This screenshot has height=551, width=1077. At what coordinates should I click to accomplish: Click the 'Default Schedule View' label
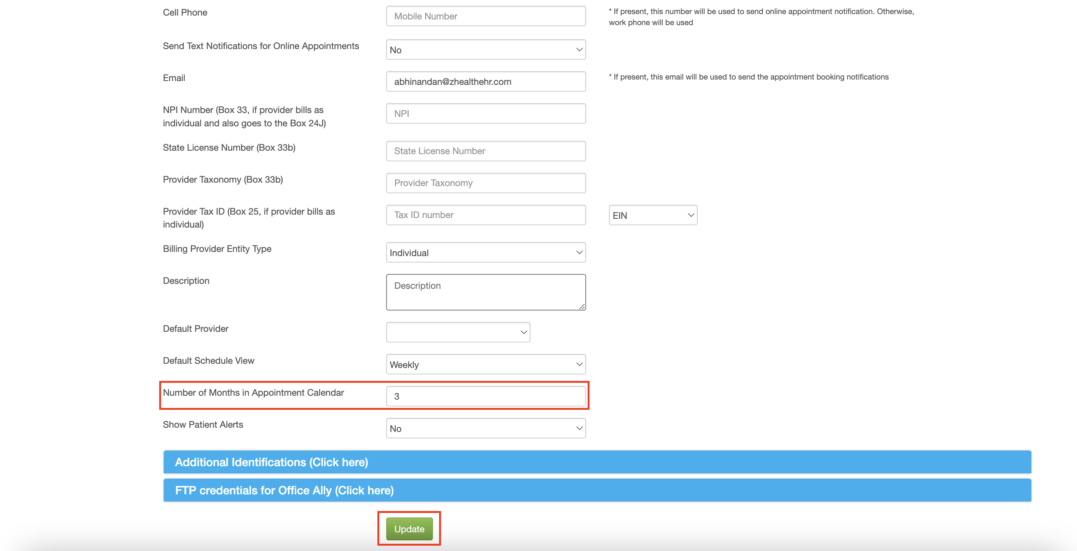(x=209, y=360)
